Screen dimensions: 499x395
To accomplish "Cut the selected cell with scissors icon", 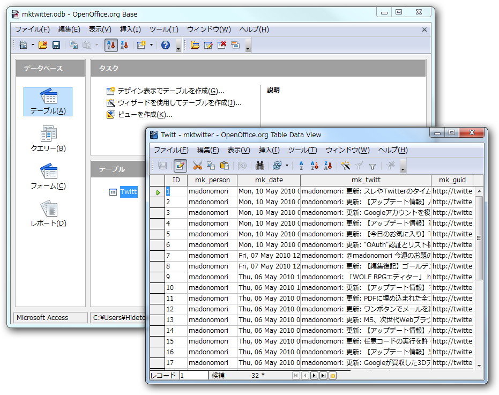I will click(x=198, y=166).
